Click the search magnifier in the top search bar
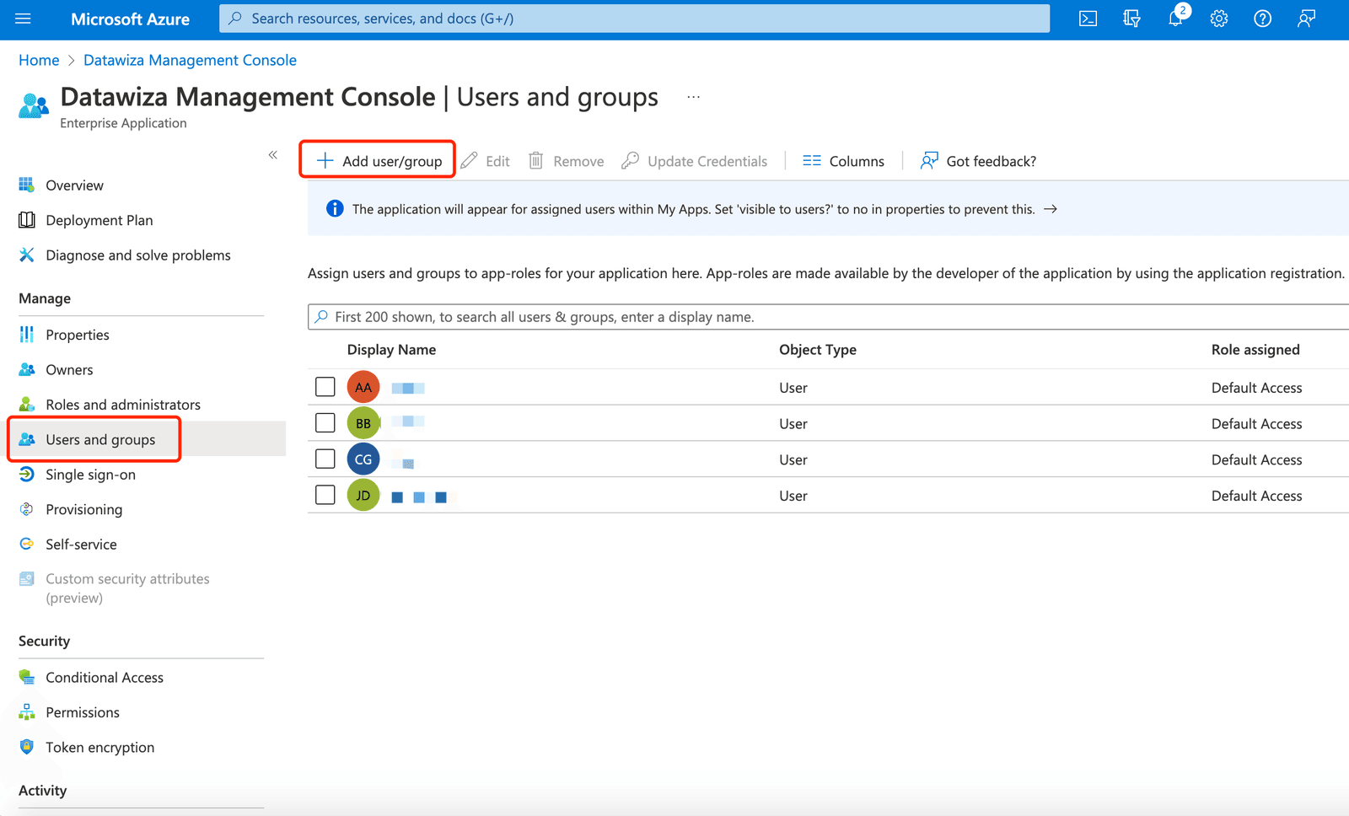 235,18
